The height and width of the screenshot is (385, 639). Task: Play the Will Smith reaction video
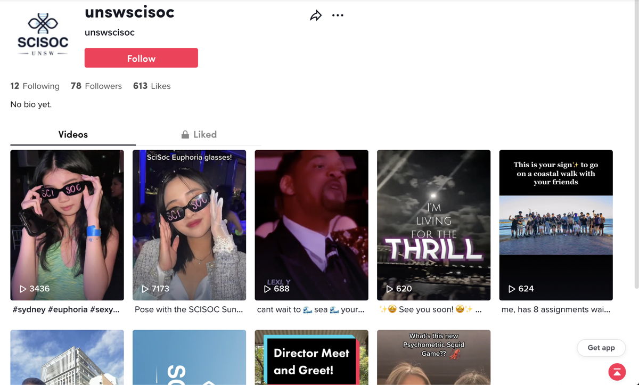tap(311, 225)
